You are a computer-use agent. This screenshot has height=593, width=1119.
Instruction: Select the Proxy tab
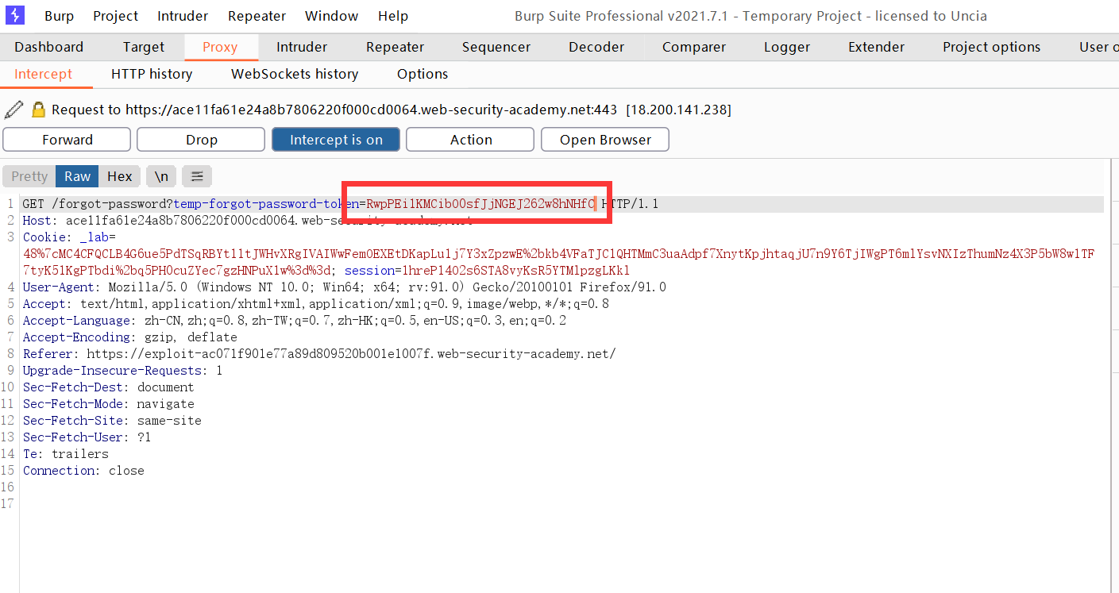point(220,47)
